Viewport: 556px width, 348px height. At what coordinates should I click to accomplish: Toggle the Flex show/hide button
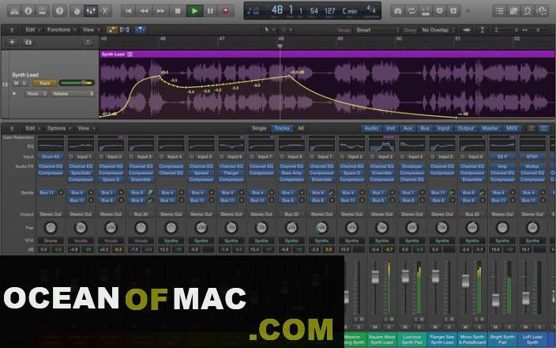tap(125, 30)
